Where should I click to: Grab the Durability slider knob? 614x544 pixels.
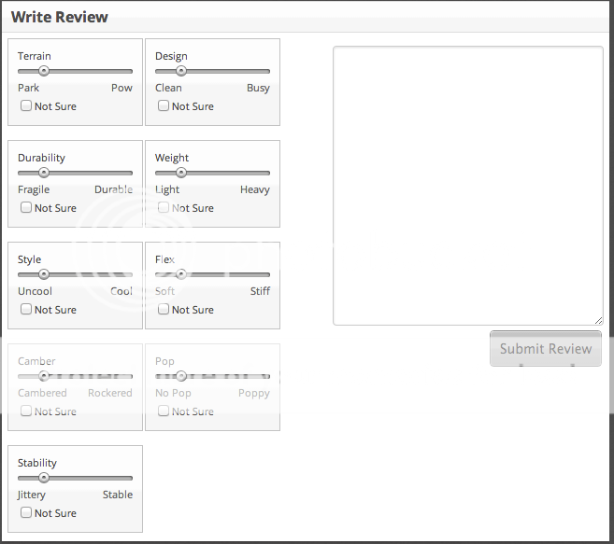pyautogui.click(x=43, y=173)
